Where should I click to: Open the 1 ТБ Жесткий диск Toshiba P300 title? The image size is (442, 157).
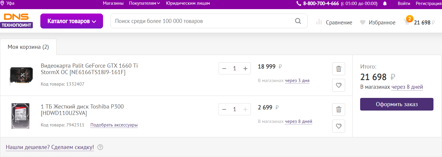click(x=82, y=110)
